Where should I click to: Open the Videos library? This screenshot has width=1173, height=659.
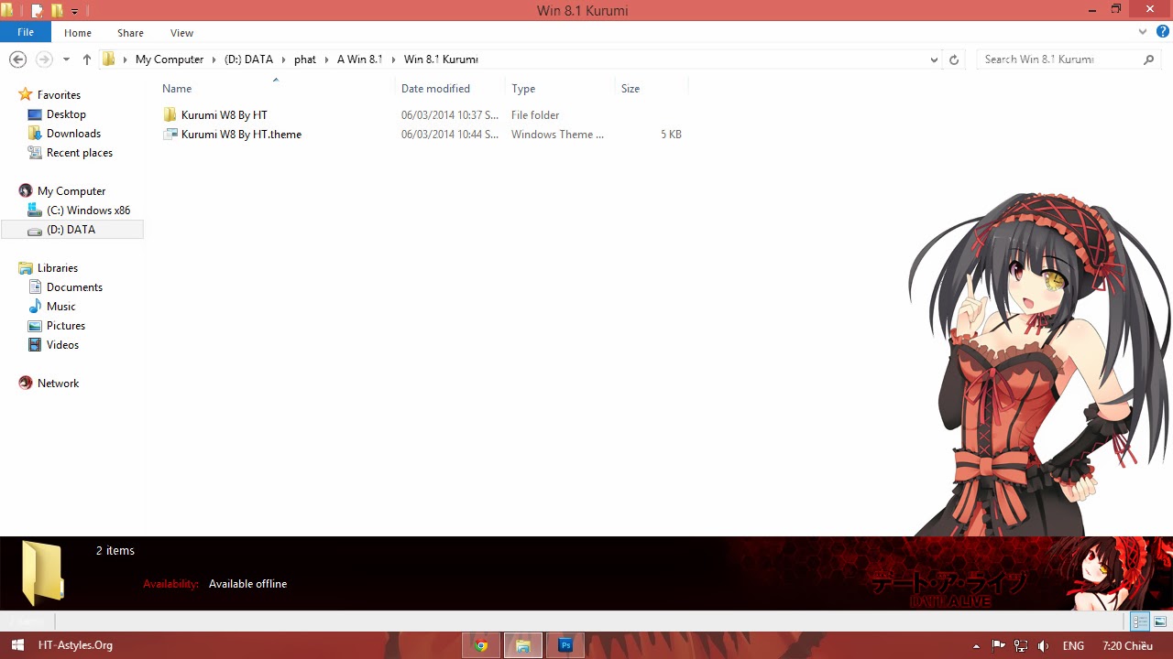[62, 345]
